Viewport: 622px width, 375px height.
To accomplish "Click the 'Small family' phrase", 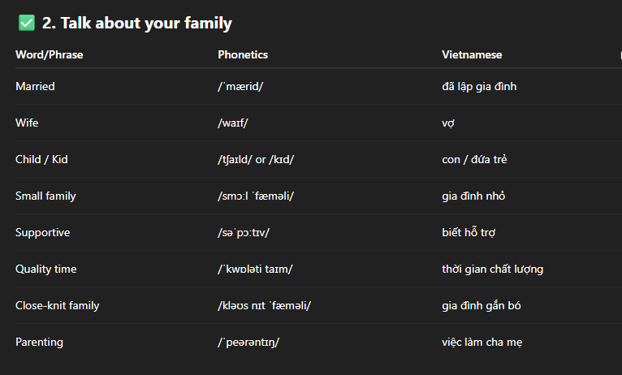I will click(x=45, y=196).
